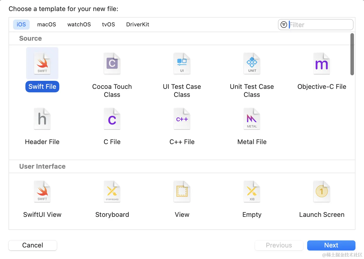Choose the Objective-C File icon
The width and height of the screenshot is (364, 259).
(x=322, y=63)
